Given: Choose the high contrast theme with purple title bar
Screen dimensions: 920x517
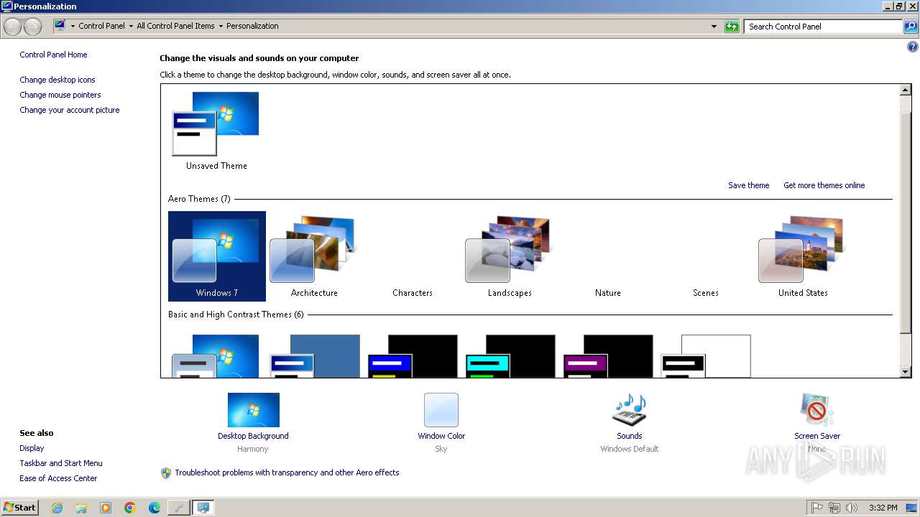Looking at the screenshot, I should (x=607, y=356).
